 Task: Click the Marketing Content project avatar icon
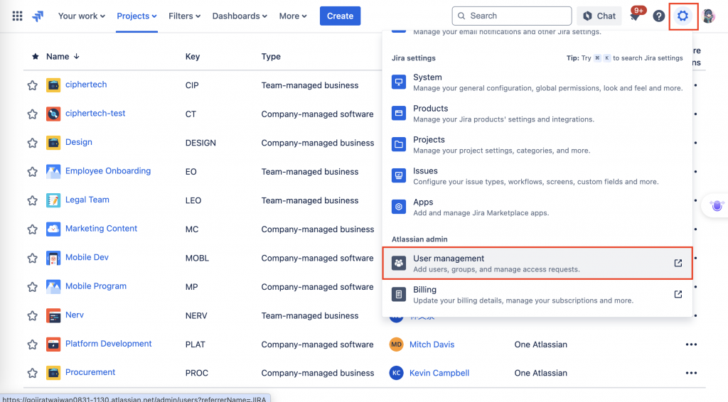pyautogui.click(x=53, y=229)
